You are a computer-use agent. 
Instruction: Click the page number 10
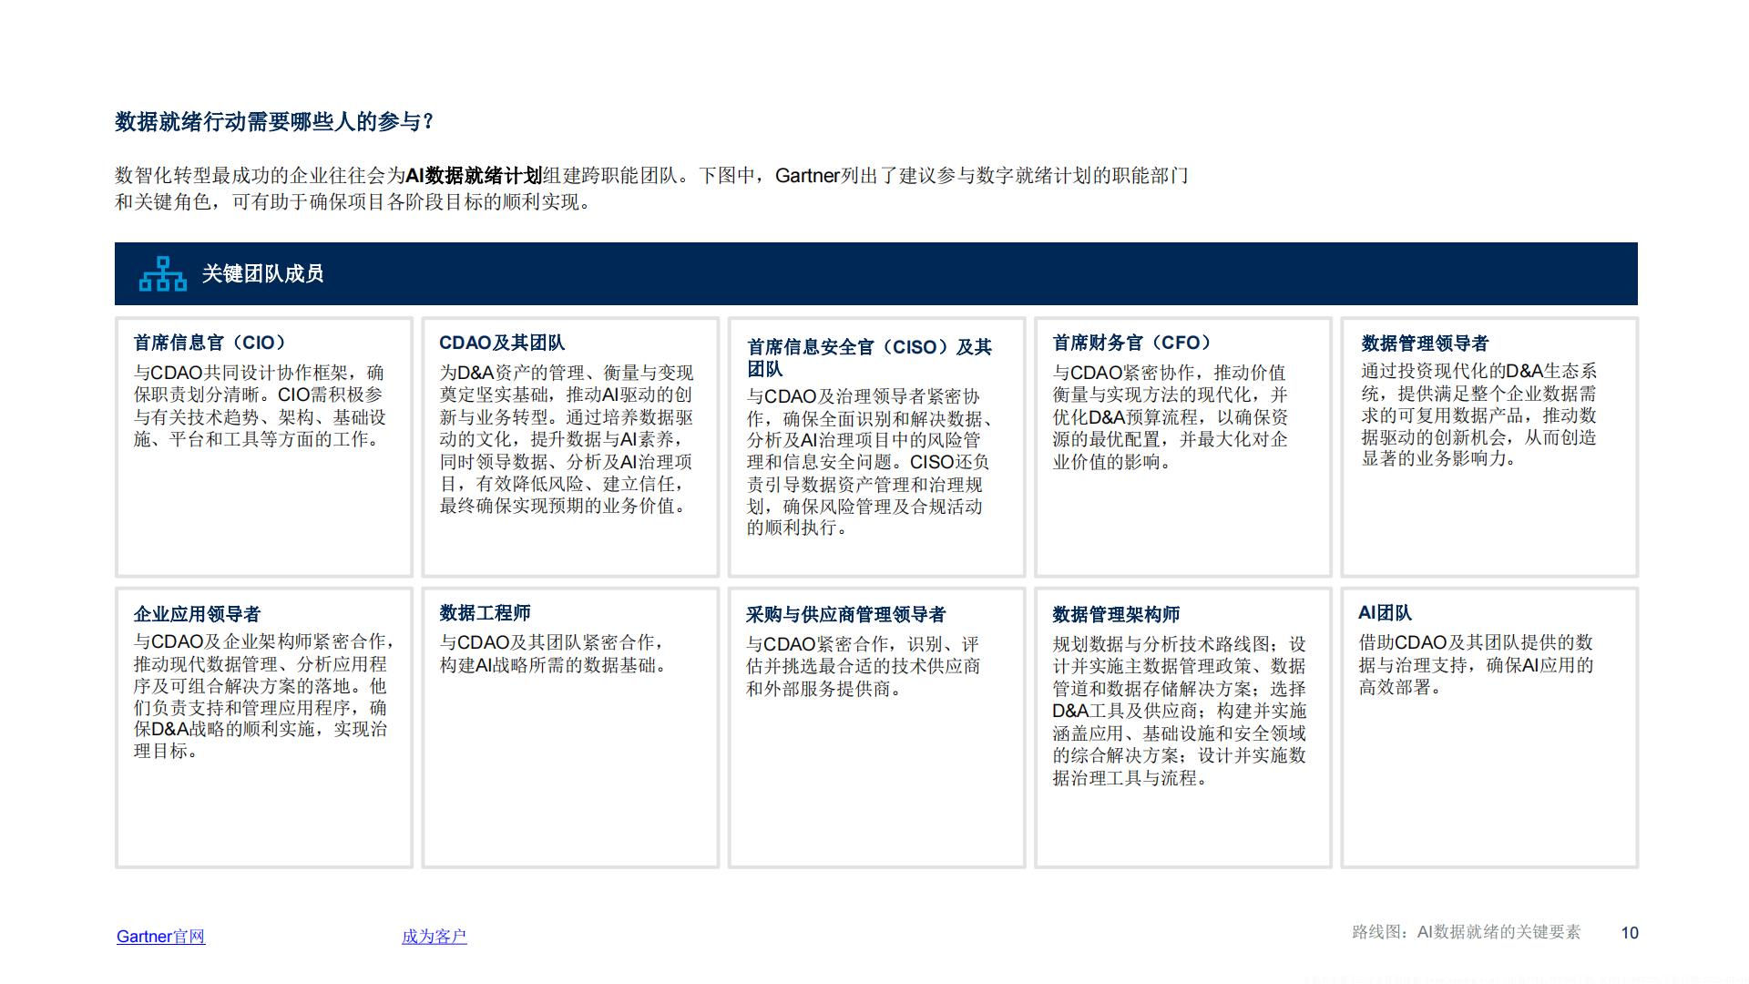[x=1630, y=933]
